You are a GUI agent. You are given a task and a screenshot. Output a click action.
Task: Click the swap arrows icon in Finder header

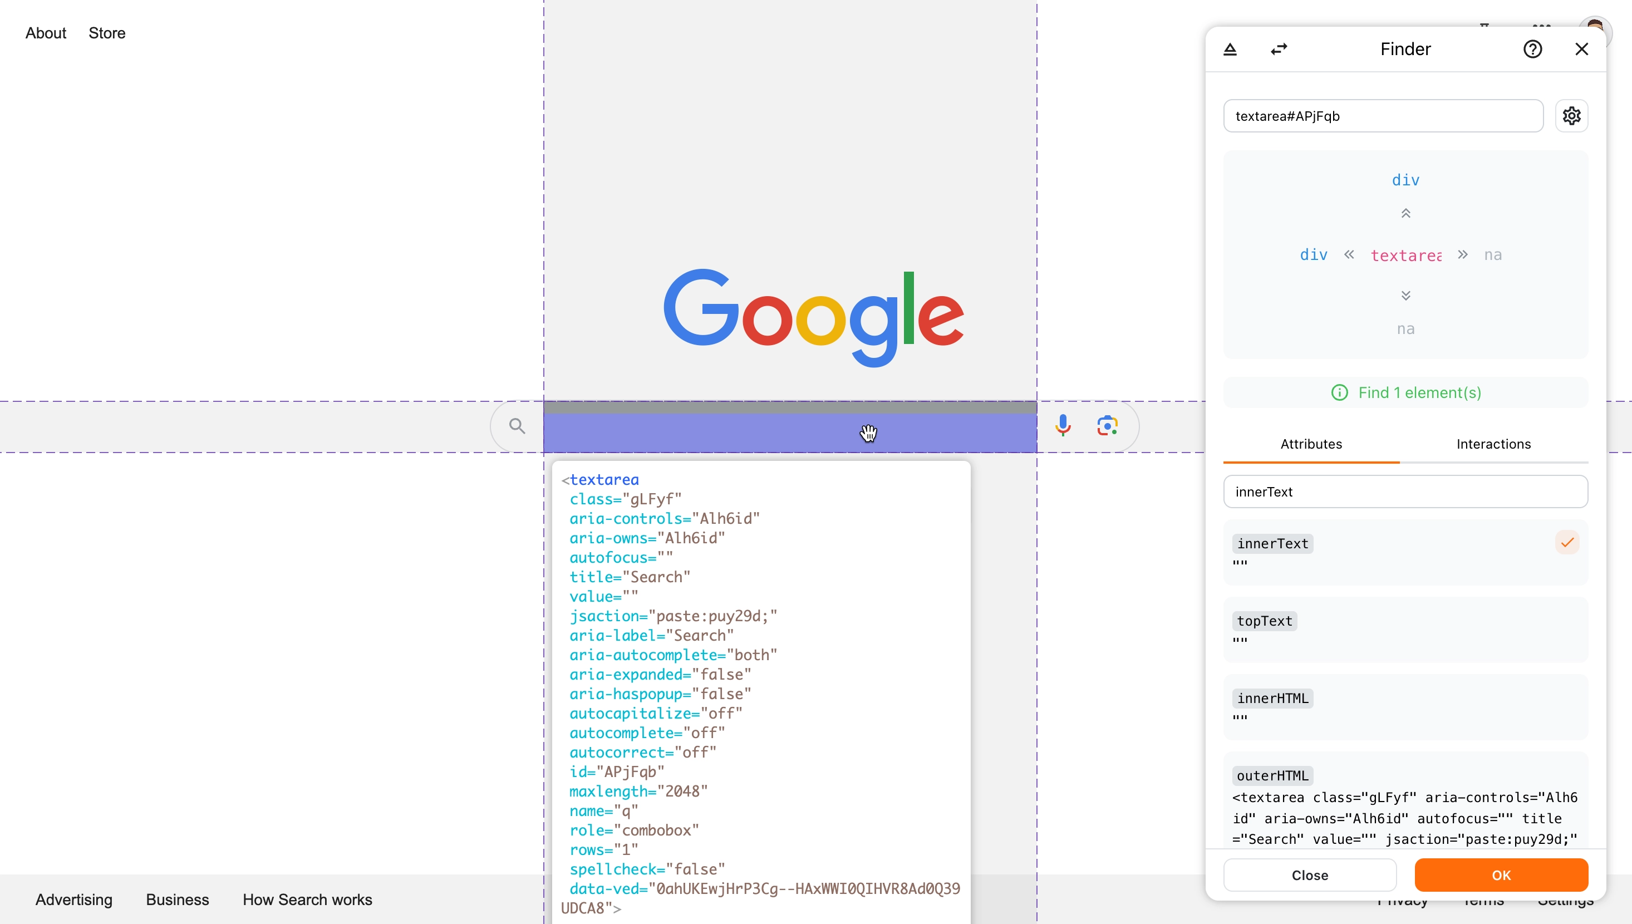[x=1279, y=49]
